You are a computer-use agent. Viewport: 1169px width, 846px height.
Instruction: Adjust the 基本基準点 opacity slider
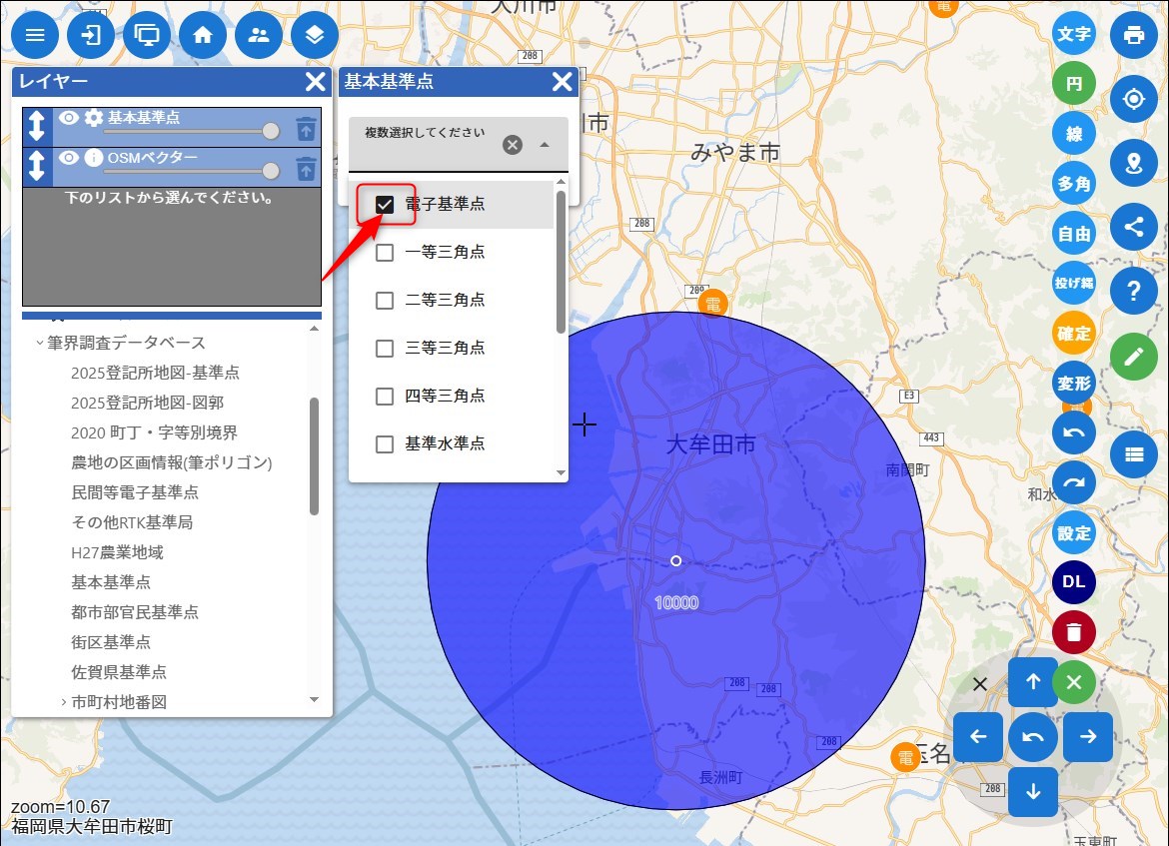tap(270, 131)
